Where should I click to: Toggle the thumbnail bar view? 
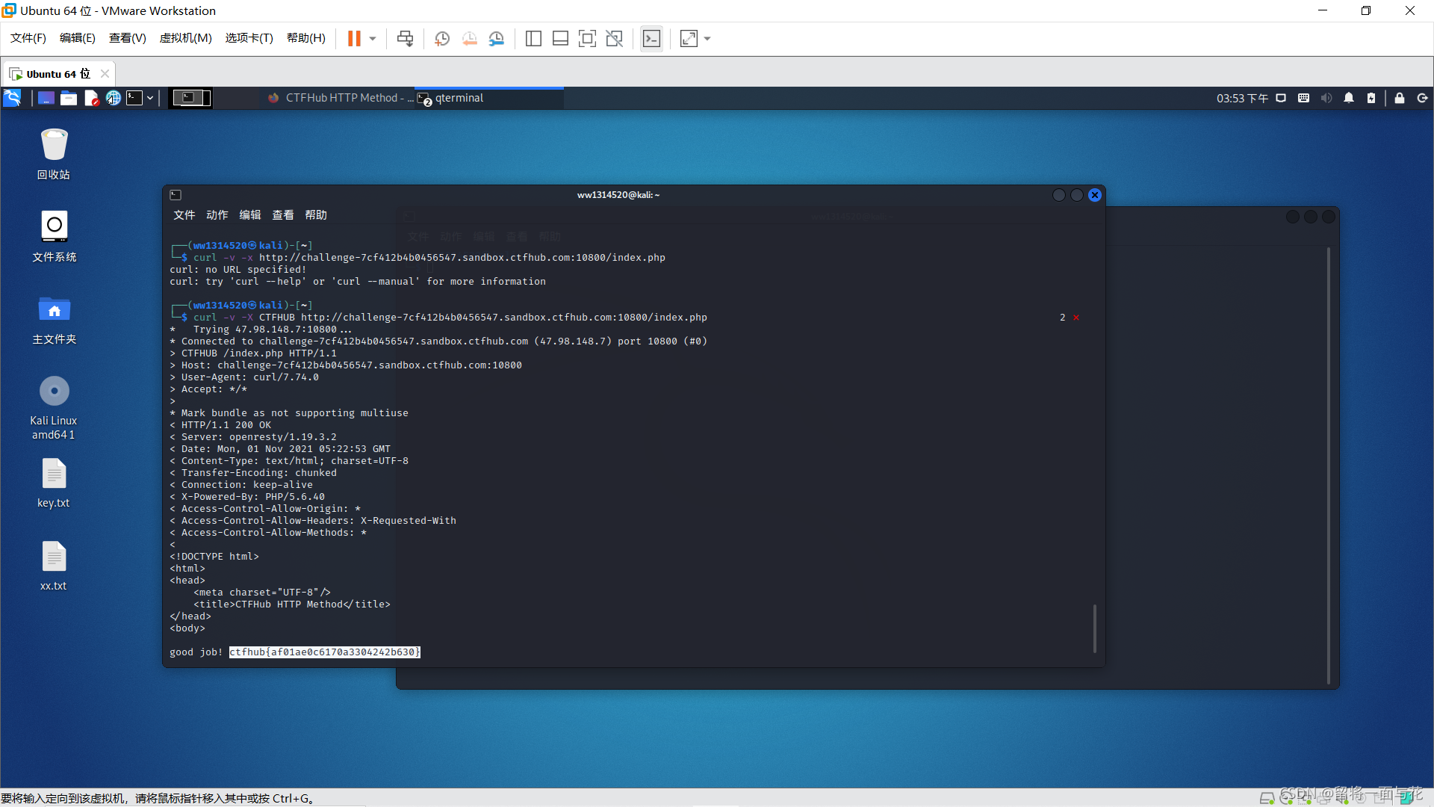click(x=560, y=38)
